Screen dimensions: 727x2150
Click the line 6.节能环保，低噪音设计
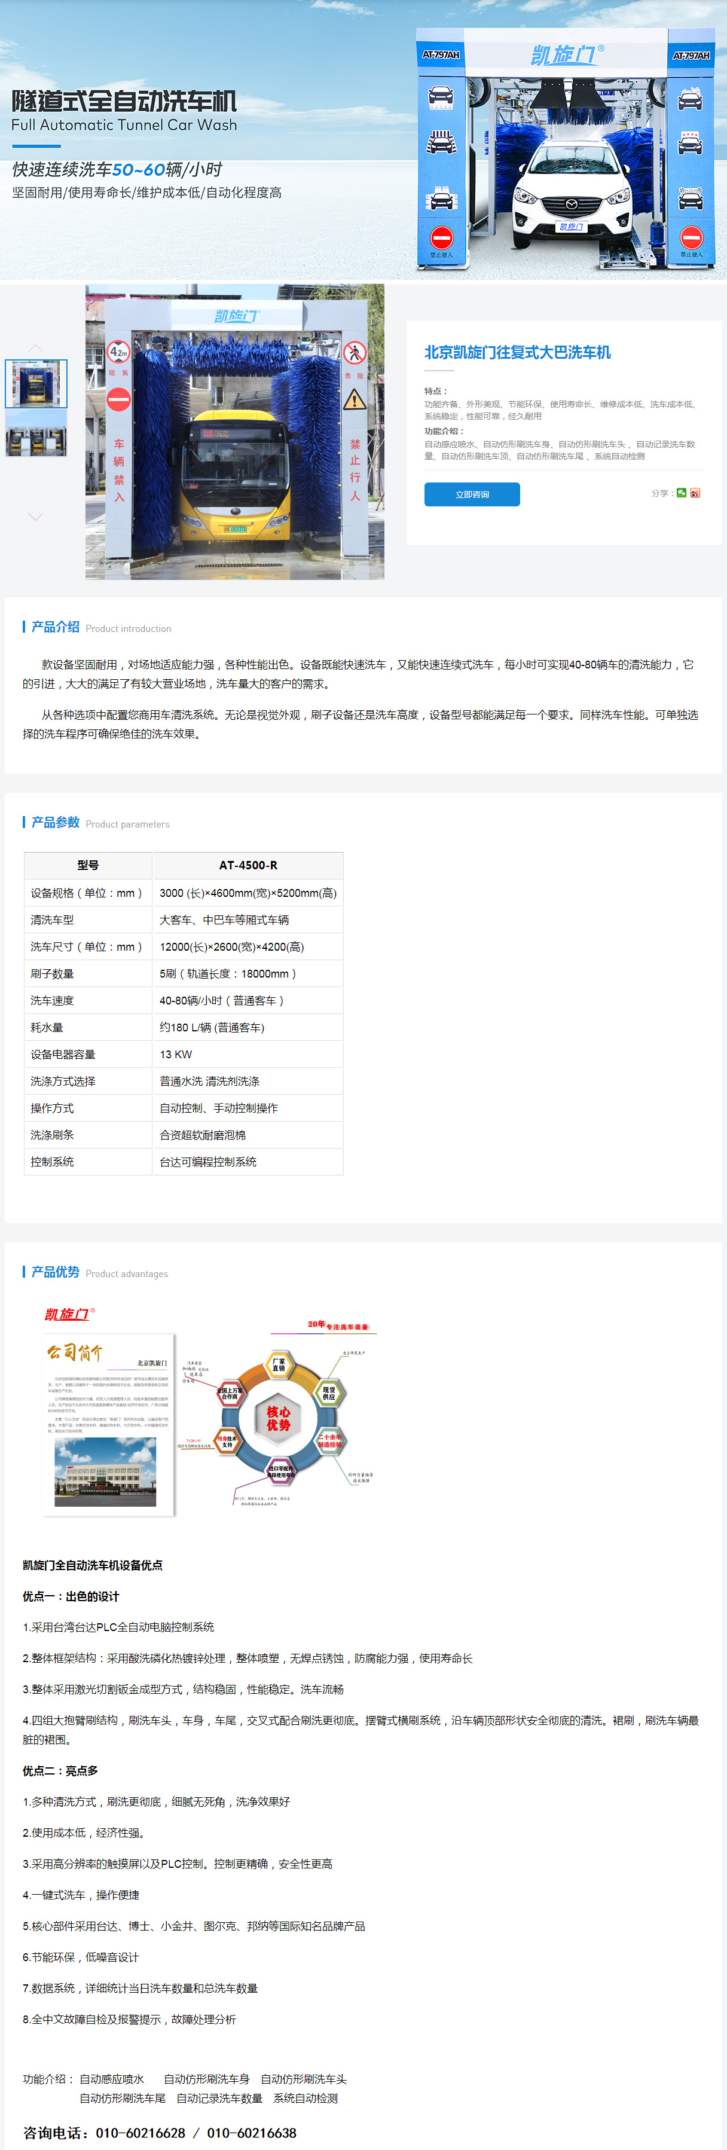point(81,1956)
